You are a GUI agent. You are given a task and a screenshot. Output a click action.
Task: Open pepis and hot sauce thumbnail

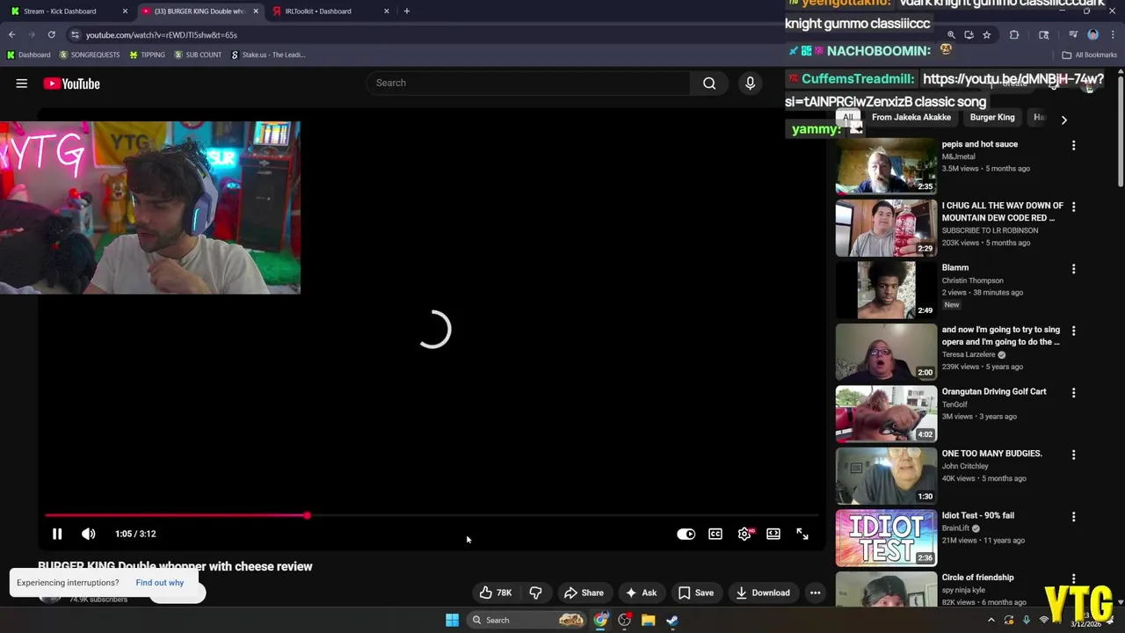tap(886, 165)
